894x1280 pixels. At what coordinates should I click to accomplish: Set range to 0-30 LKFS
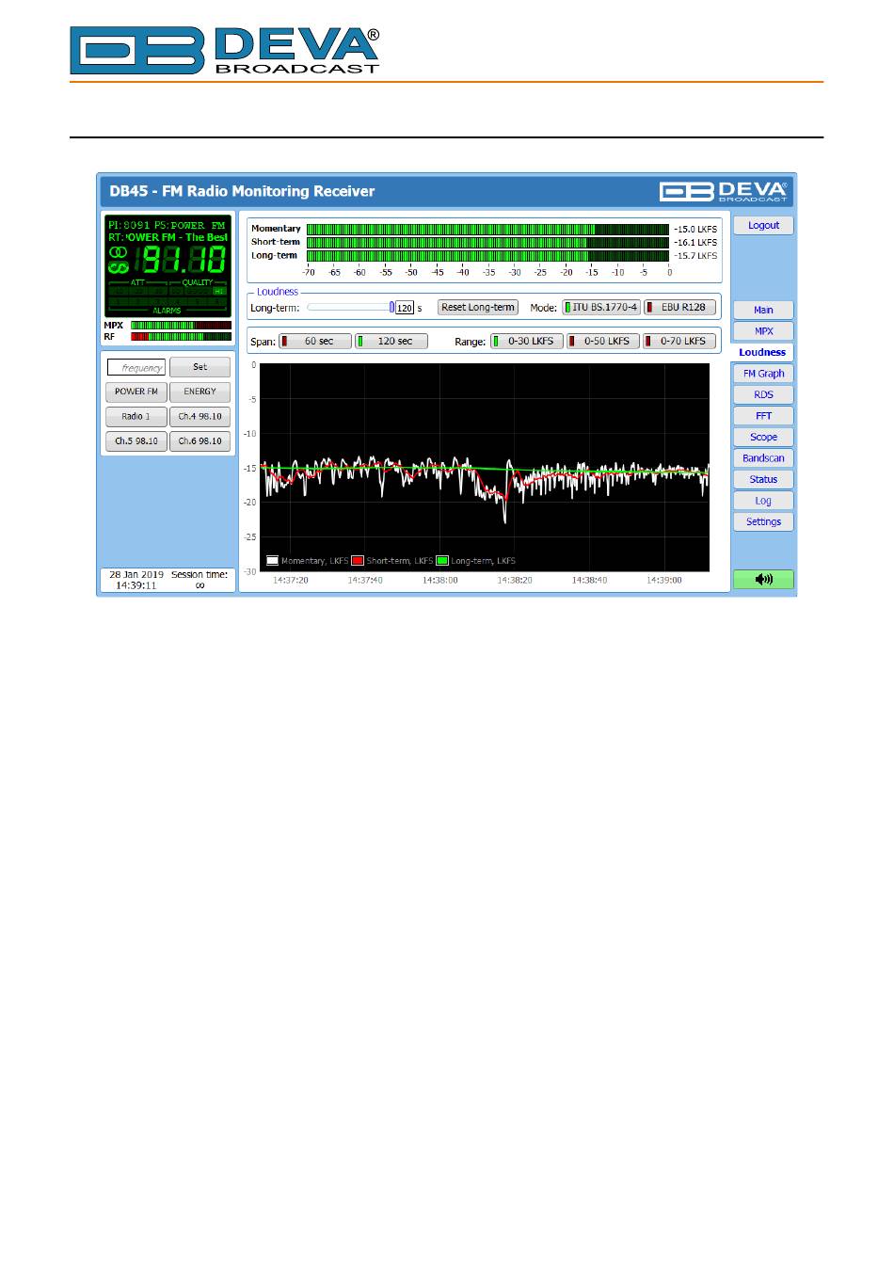(526, 342)
